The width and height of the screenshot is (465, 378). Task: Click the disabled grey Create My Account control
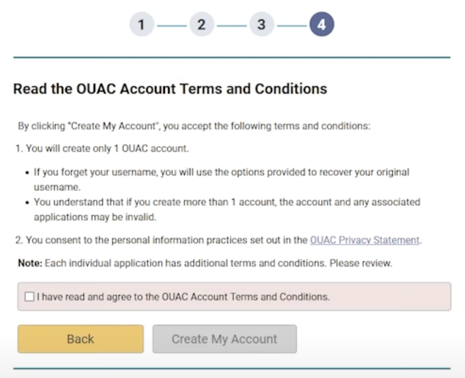coord(225,339)
